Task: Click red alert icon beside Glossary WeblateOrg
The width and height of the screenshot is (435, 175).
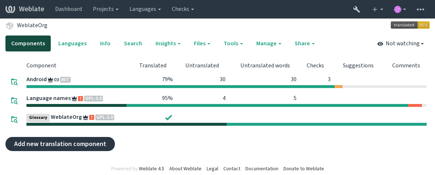Action: click(92, 117)
